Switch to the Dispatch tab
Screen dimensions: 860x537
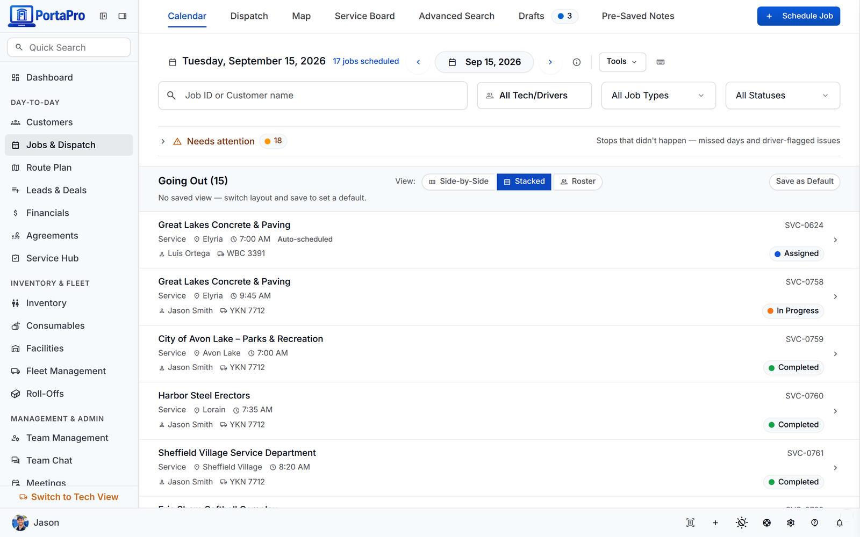point(249,16)
